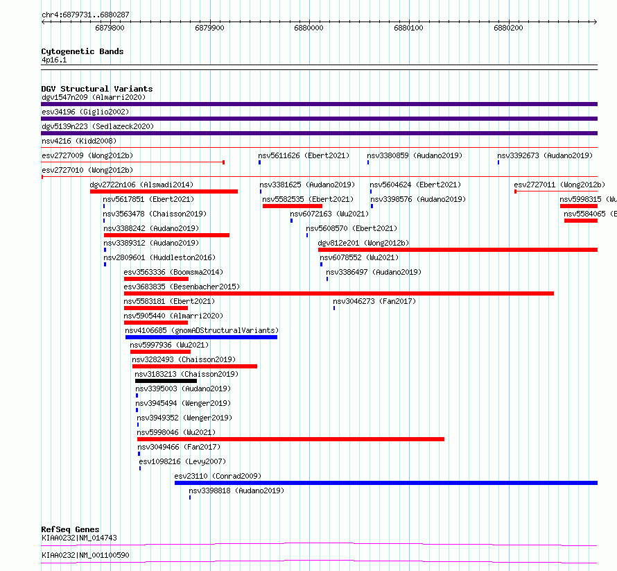The height and width of the screenshot is (571, 617).
Task: Click the ruler's left arrow end
Action: [43, 22]
